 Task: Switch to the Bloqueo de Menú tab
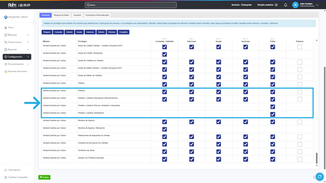[x=61, y=15]
